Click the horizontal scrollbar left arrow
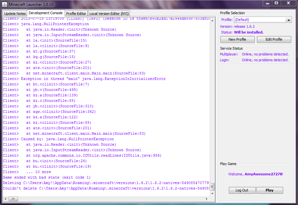 [x=5, y=199]
